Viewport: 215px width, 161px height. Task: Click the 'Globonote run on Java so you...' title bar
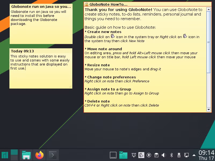[x=41, y=6]
